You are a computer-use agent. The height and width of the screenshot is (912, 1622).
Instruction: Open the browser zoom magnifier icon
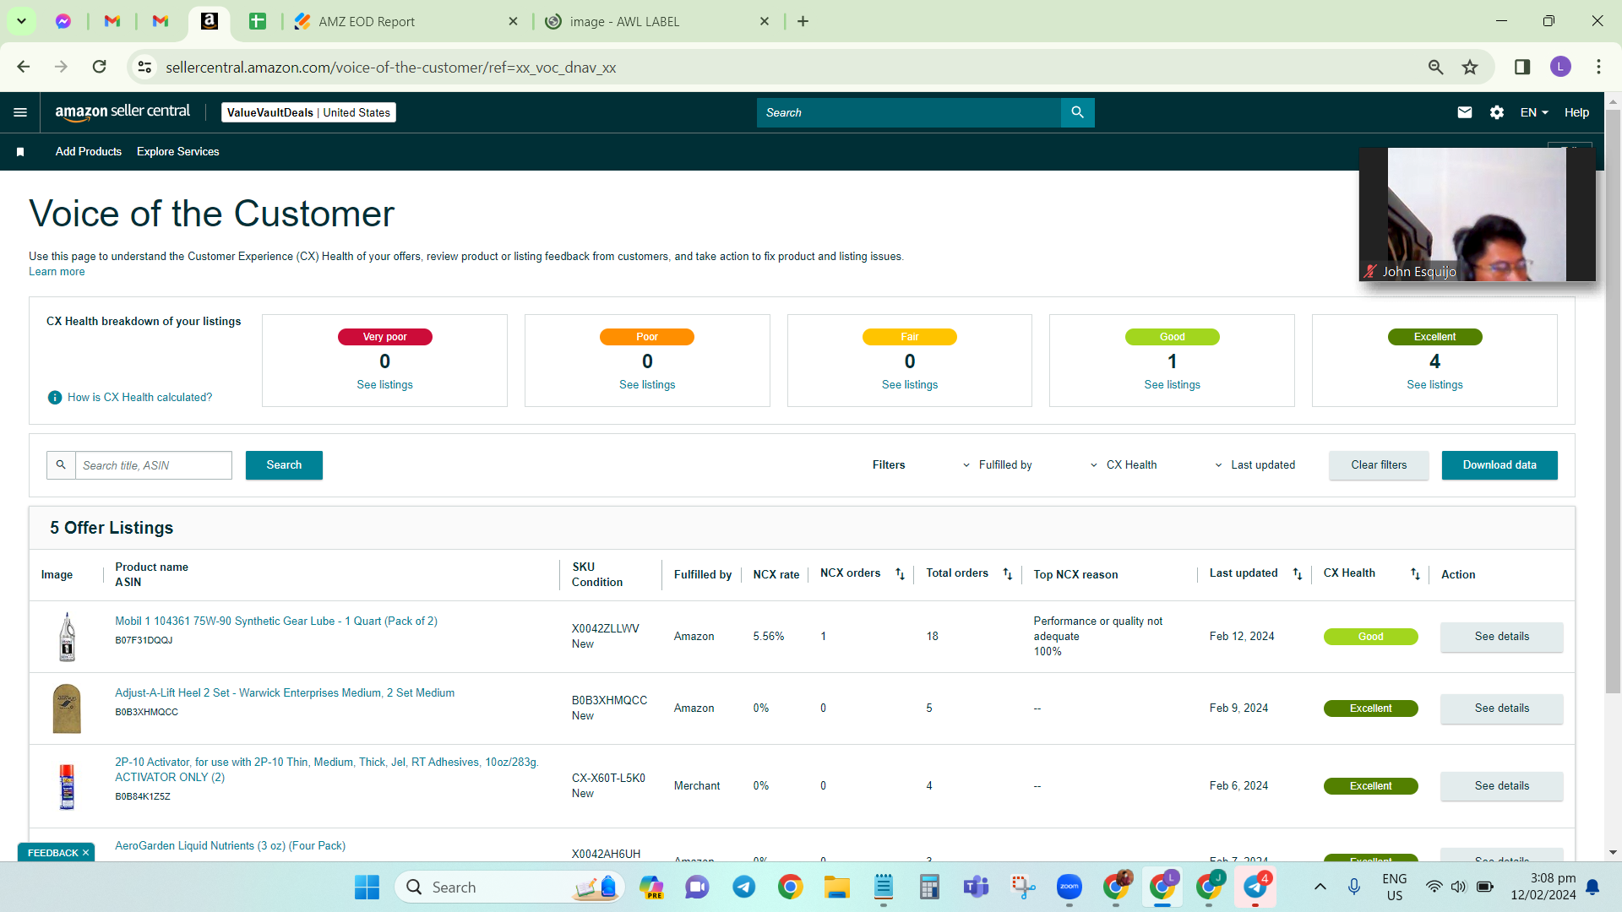click(x=1435, y=67)
